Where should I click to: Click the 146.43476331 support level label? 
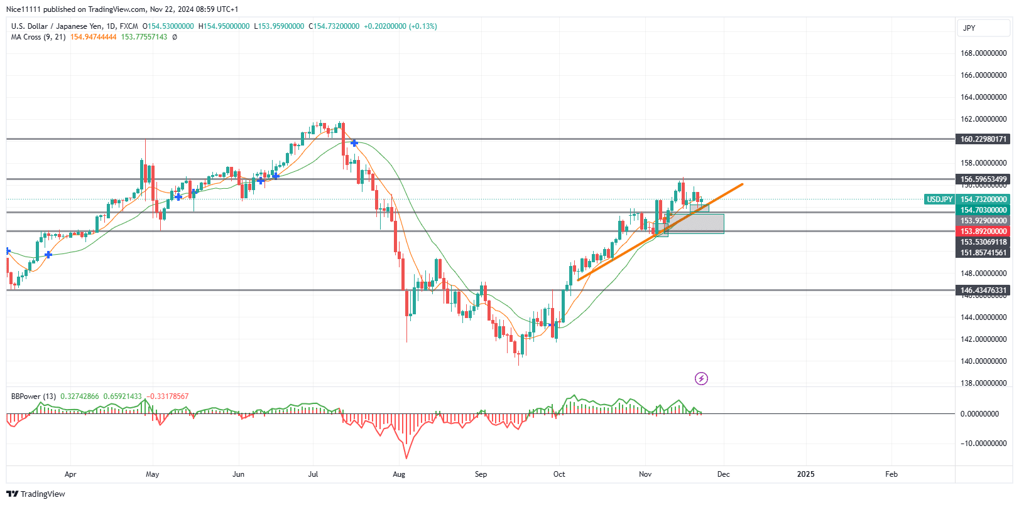983,290
